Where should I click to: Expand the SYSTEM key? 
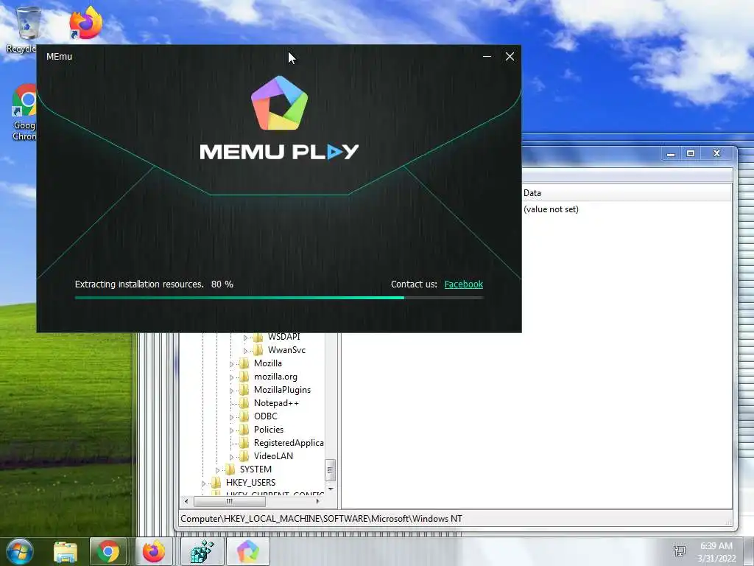pos(217,470)
